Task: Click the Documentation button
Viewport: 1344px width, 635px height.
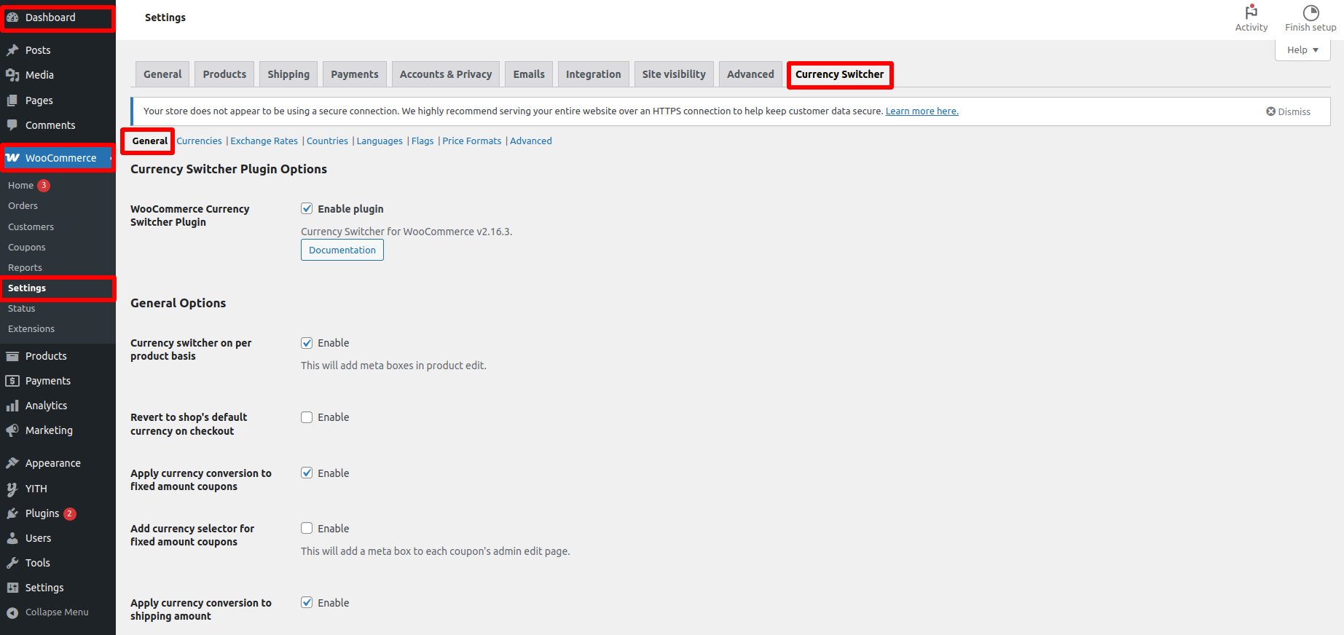Action: [x=342, y=250]
